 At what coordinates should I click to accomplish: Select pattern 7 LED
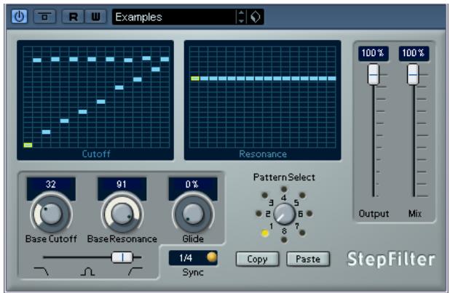[x=302, y=233]
